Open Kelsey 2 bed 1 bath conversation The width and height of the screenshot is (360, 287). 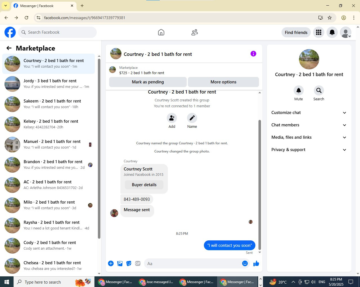click(49, 124)
